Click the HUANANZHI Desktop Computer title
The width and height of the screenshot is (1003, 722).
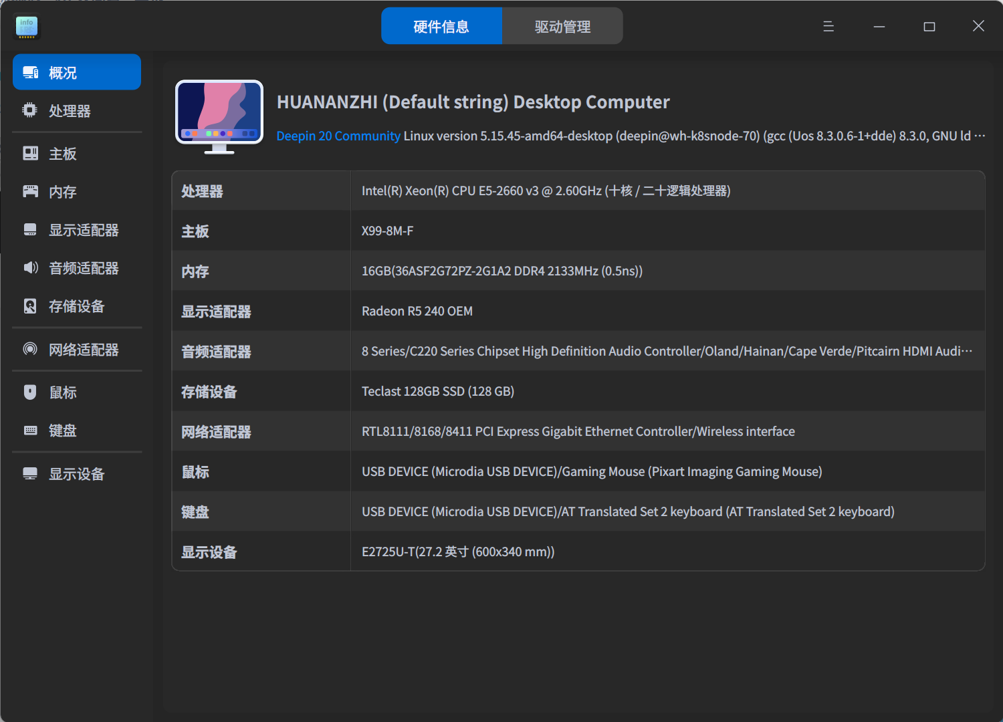[x=473, y=102]
